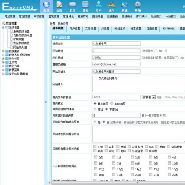Click the folder icon for 扩展菜单
Screen dimensions: 185x185
(x=7, y=70)
